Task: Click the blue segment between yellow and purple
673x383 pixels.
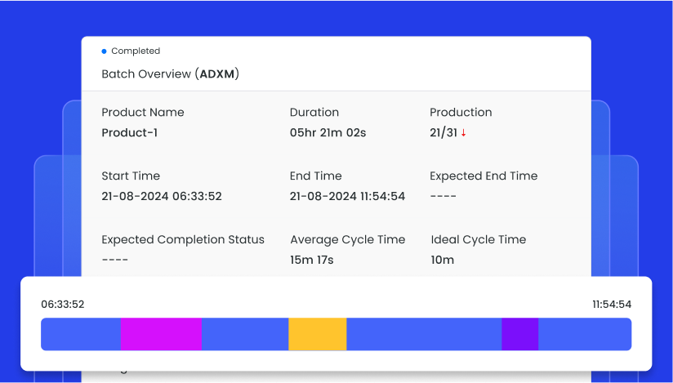Action: click(x=424, y=334)
